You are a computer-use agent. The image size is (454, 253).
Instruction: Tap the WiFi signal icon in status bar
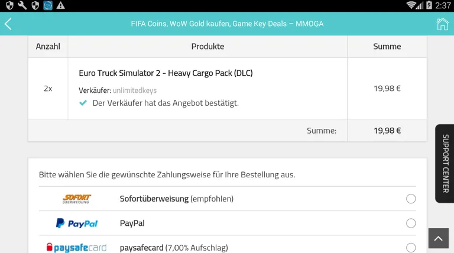[411, 5]
